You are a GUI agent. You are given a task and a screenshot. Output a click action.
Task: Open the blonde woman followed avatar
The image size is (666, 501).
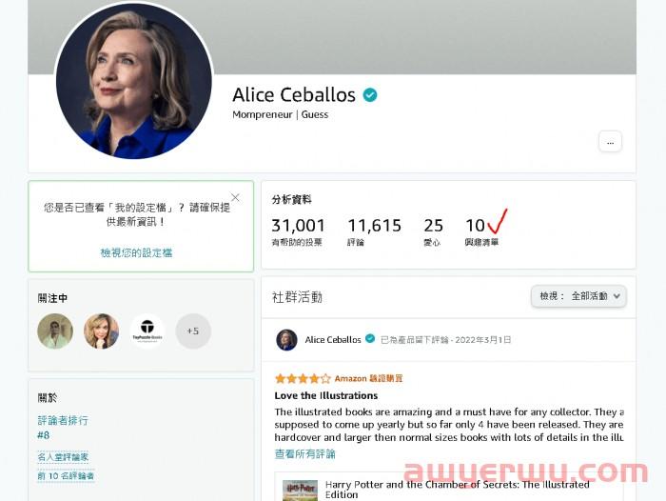(101, 331)
